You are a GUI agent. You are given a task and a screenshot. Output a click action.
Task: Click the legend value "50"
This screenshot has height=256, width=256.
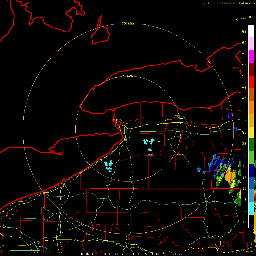(244, 76)
